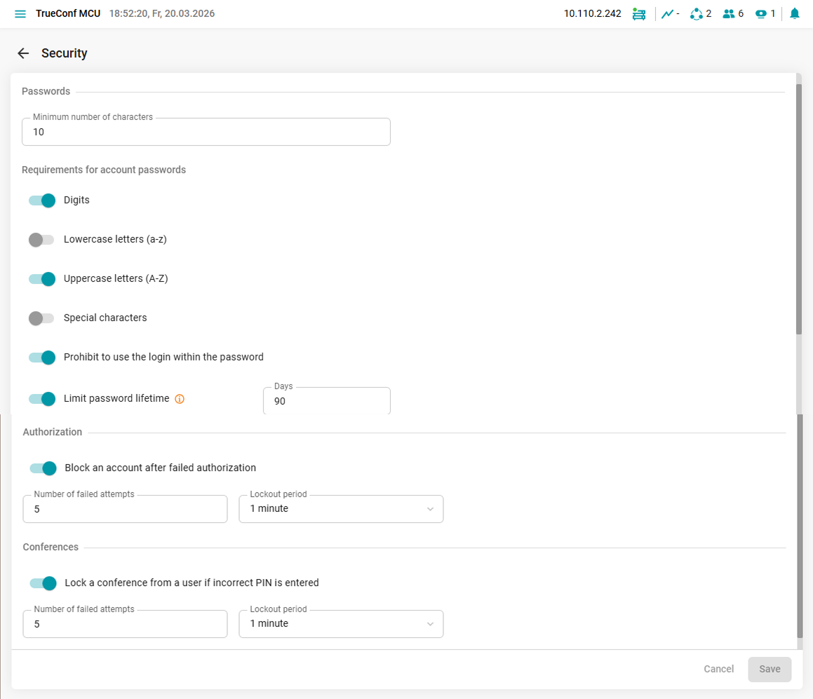Click the info icon beside Limit password lifetime
This screenshot has width=813, height=699.
[x=180, y=399]
